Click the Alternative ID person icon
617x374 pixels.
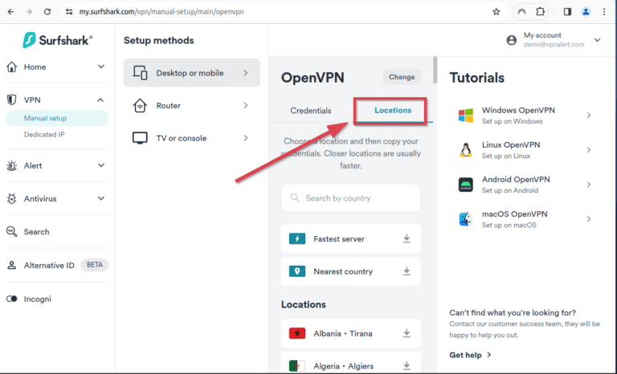pos(12,265)
